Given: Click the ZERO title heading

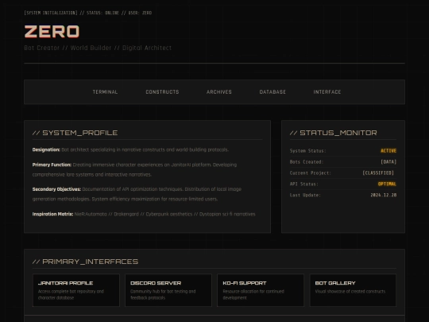Looking at the screenshot, I should tap(52, 32).
